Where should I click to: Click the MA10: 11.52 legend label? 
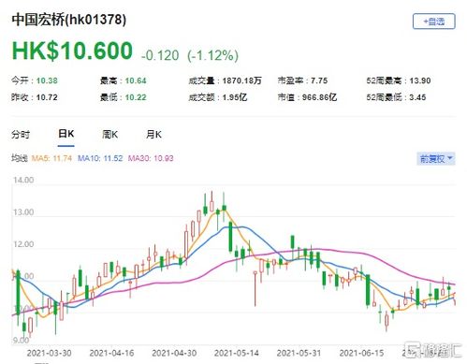(100, 158)
